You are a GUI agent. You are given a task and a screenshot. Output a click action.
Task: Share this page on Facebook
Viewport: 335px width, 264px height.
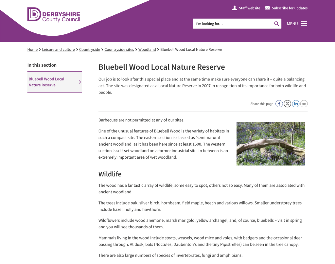279,104
